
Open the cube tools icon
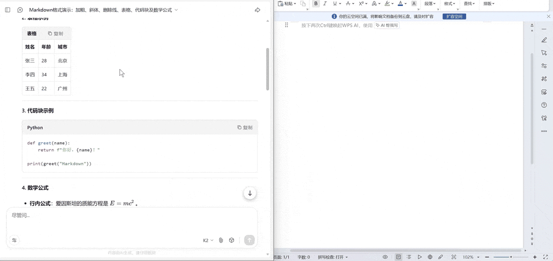click(231, 240)
